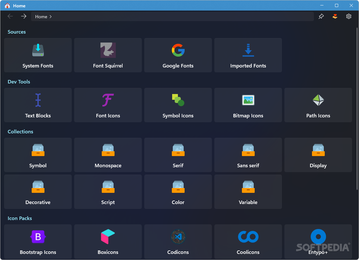Open the Serif collection
Screen dimensions: 359x260
click(178, 155)
